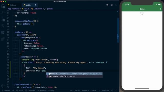Open the Search view in activity bar
The height and width of the screenshot is (92, 164).
[x=3, y=13]
